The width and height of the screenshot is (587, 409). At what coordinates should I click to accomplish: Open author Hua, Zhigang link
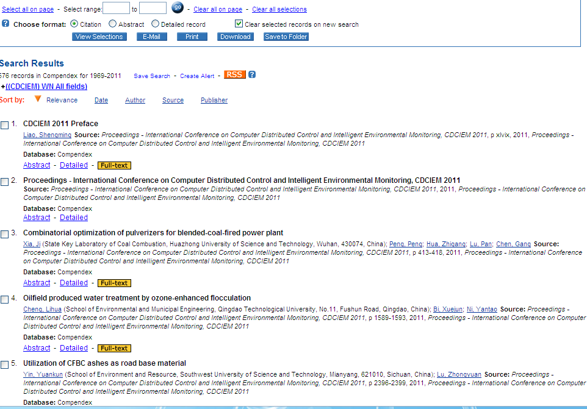click(x=446, y=244)
